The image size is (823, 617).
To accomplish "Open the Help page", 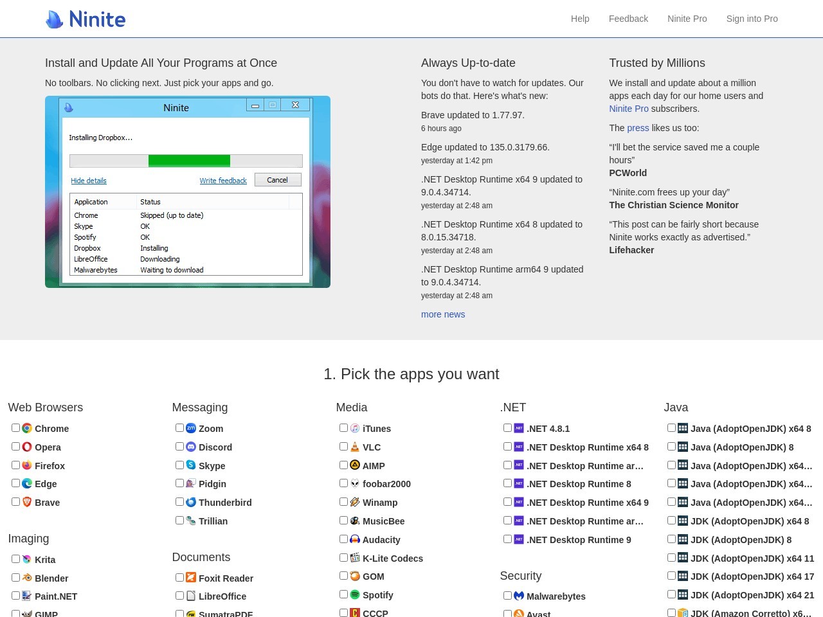I will pyautogui.click(x=580, y=19).
